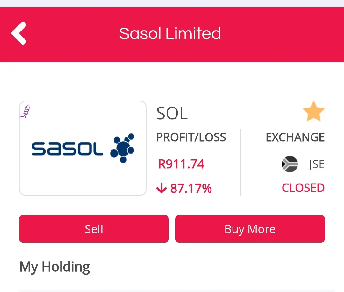Click the EXCHANGE heading

pyautogui.click(x=295, y=137)
